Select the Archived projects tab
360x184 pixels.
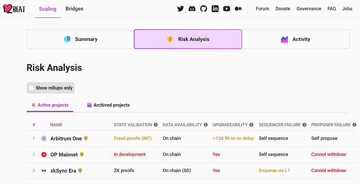pyautogui.click(x=108, y=105)
